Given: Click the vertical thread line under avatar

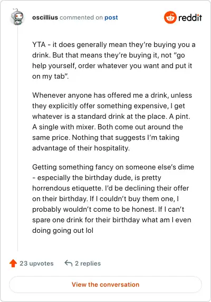Looking at the screenshot, I should (x=17, y=139).
